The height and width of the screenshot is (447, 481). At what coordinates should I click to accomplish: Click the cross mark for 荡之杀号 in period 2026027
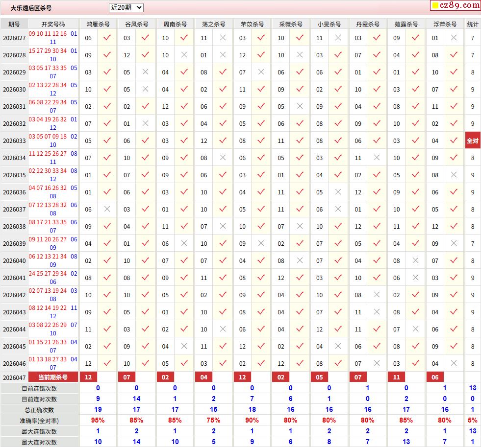pyautogui.click(x=223, y=38)
